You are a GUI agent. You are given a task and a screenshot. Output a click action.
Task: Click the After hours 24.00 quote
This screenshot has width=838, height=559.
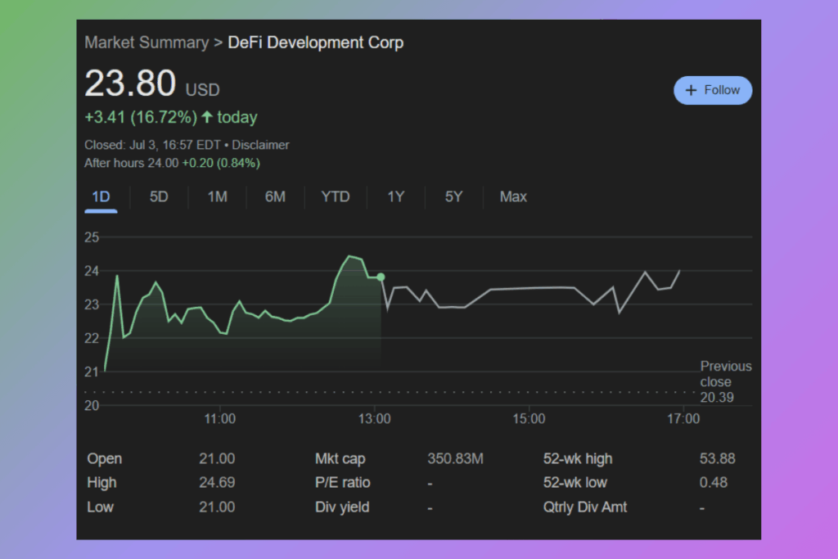pos(172,163)
